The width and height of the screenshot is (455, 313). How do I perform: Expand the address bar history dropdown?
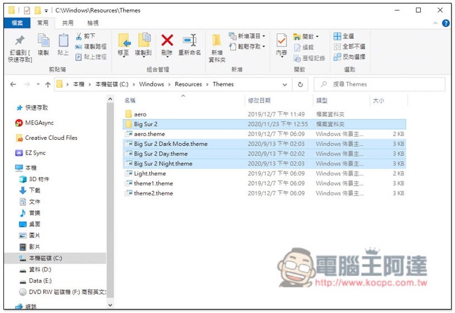click(285, 85)
